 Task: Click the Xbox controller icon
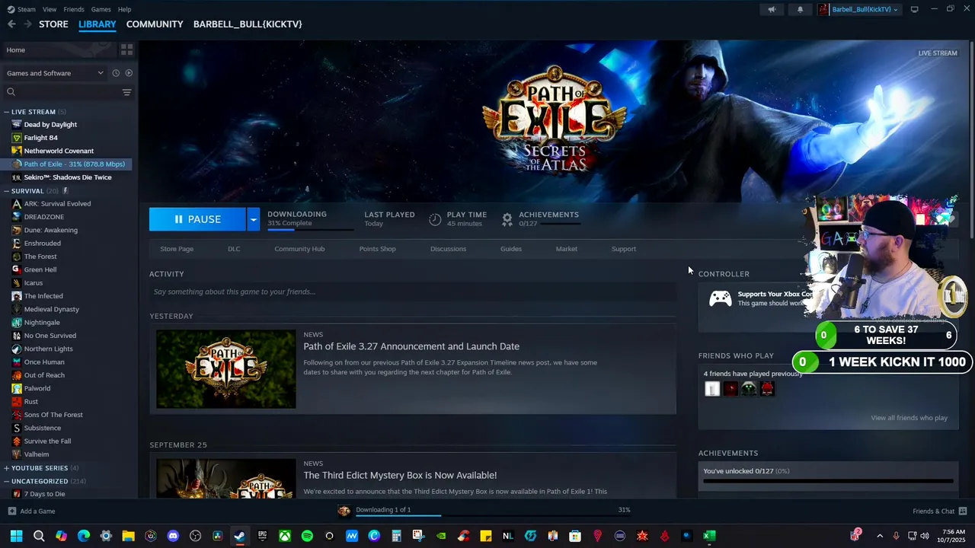pos(721,298)
